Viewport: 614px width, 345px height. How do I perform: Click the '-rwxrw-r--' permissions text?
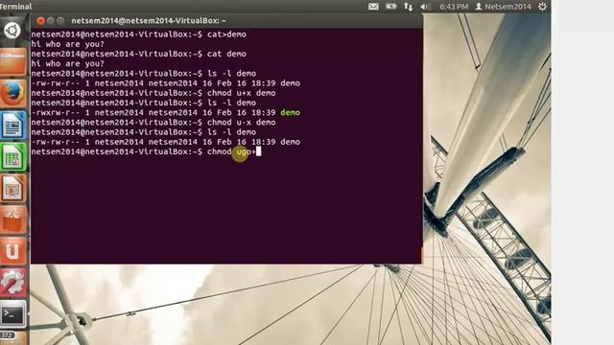[x=56, y=113]
